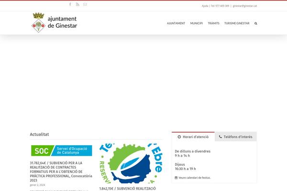Open the 1.842,15€ subvenció news headline
This screenshot has height=191, width=287.
coord(128,189)
